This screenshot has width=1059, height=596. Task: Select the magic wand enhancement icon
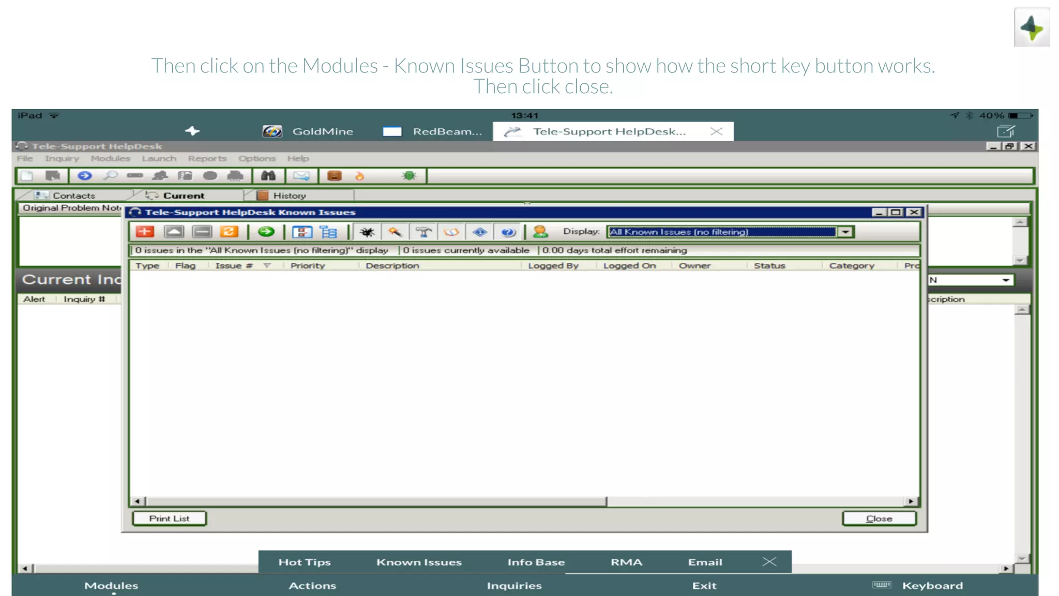point(395,232)
